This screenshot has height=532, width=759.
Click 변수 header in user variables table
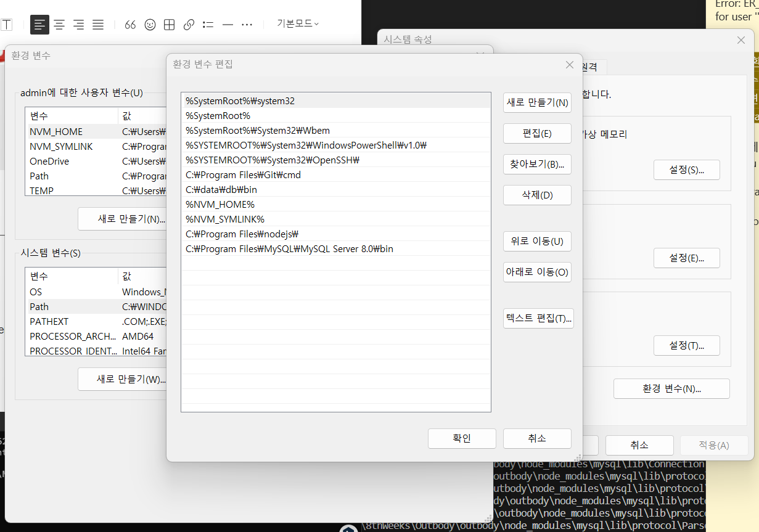point(72,116)
